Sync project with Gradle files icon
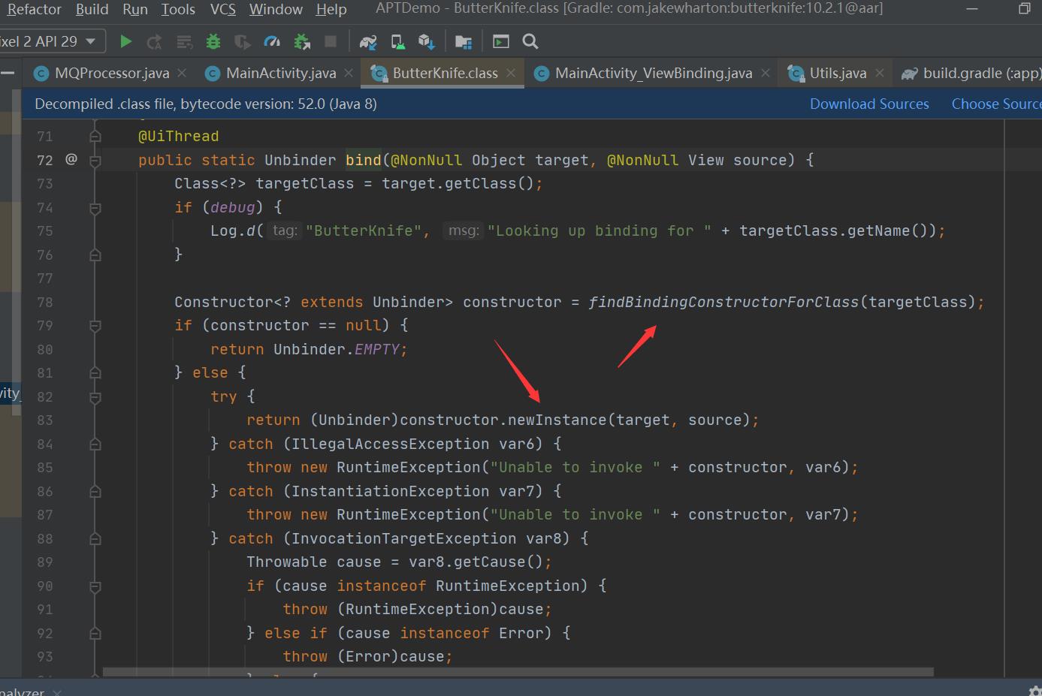 pos(368,41)
